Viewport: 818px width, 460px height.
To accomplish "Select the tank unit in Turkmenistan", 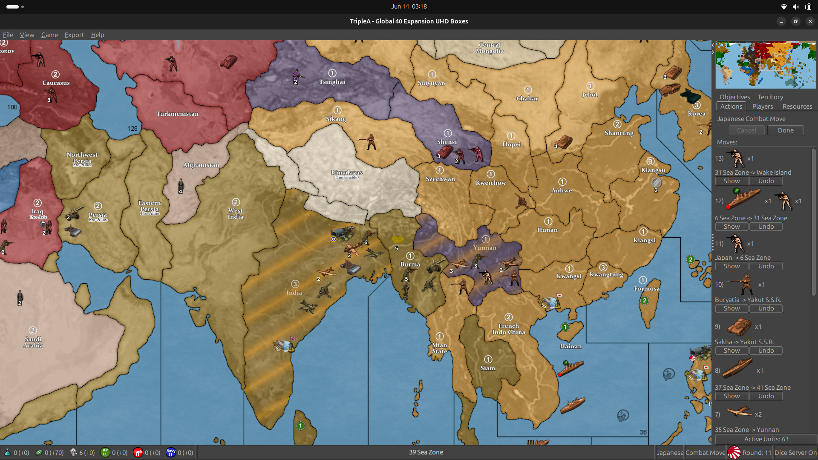I will 228,61.
